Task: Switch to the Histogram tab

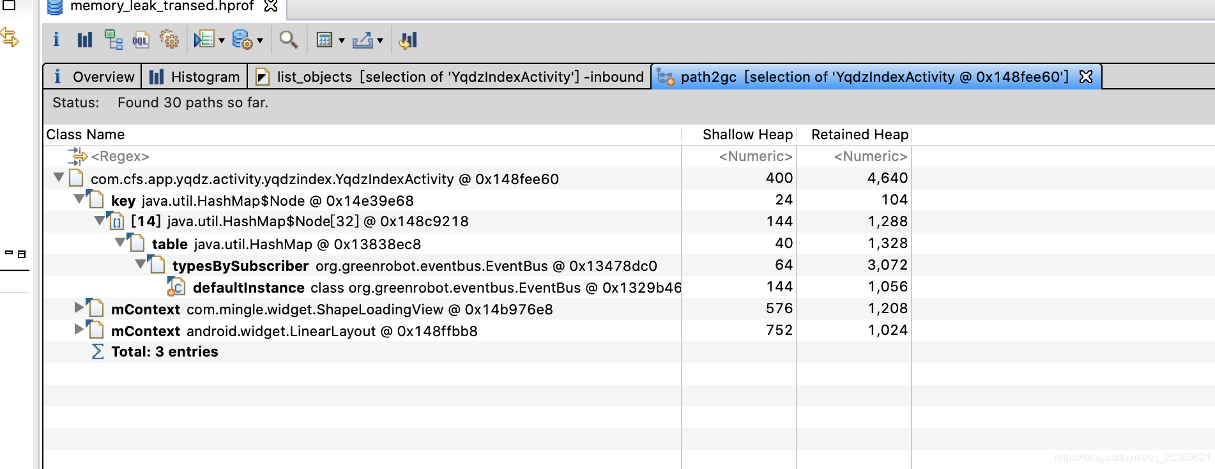Action: 194,77
